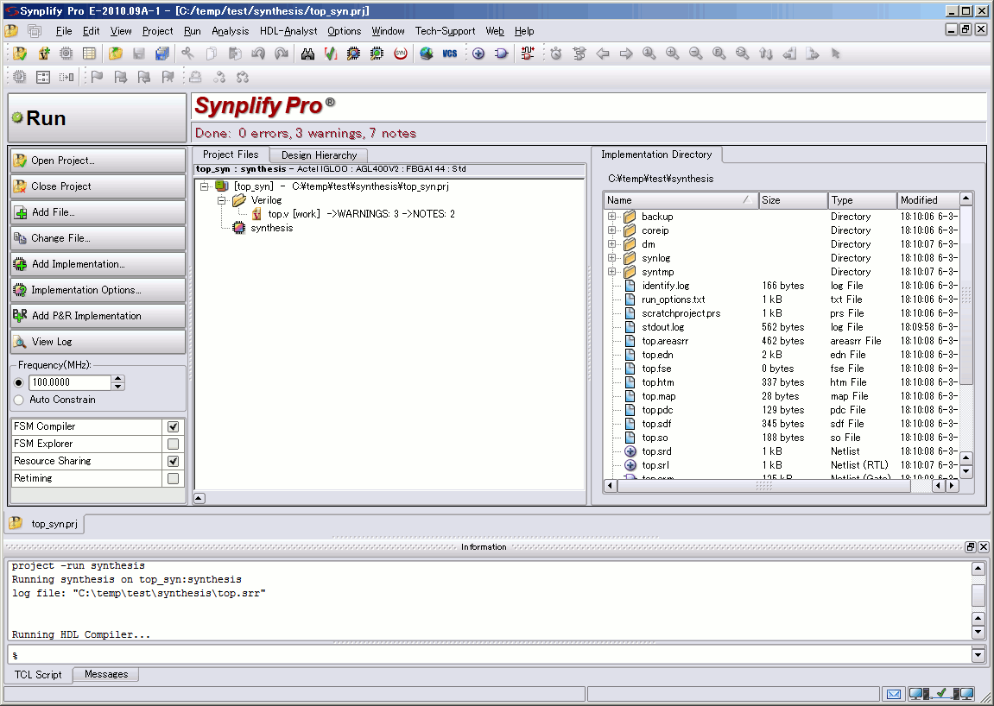This screenshot has width=994, height=706.
Task: Click the red logic-gate filter schematic icon
Action: click(528, 54)
